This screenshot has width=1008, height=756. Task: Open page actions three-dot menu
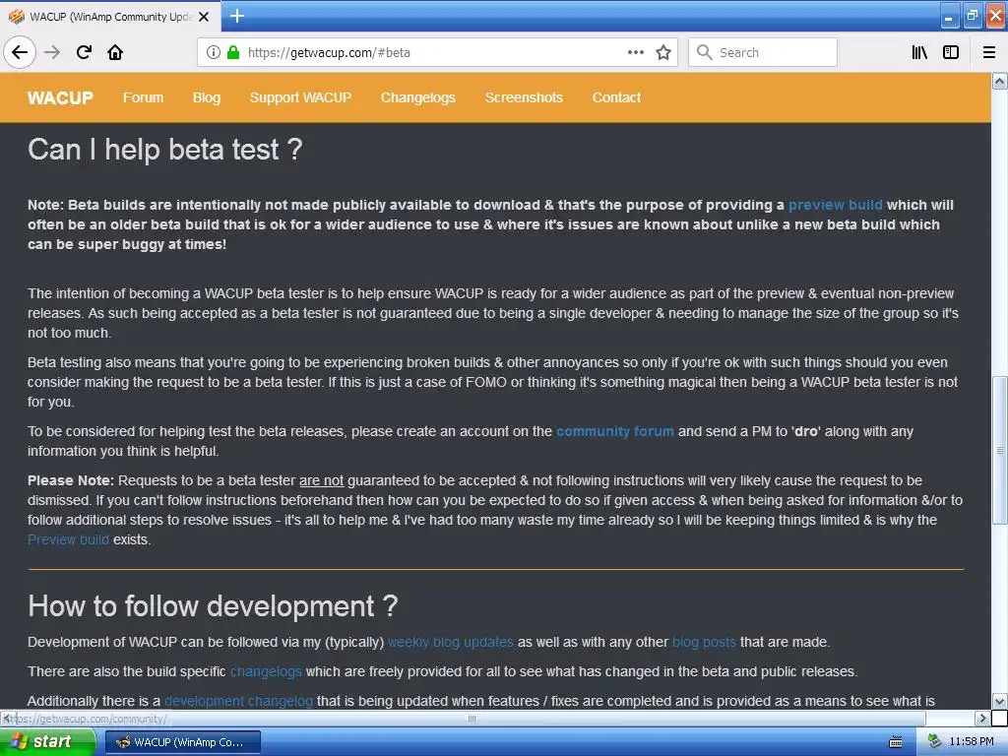tap(636, 52)
